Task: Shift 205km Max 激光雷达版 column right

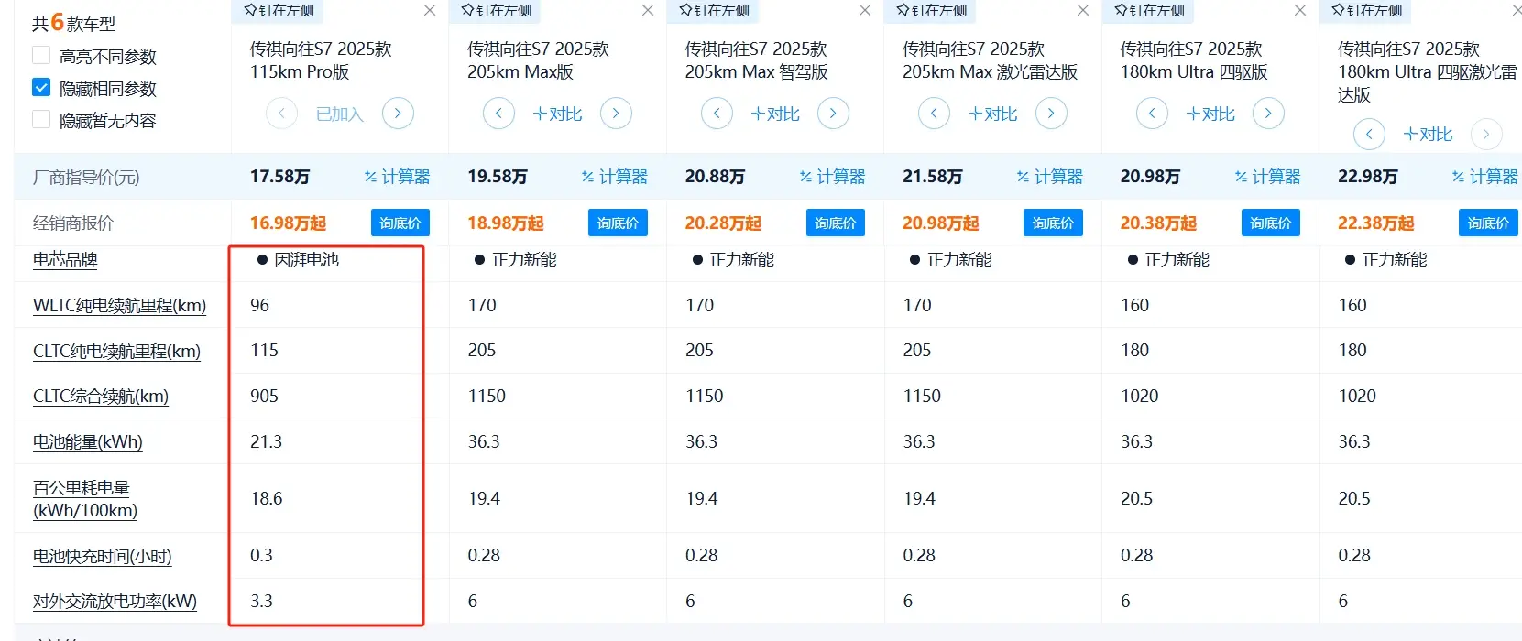Action: tap(1051, 114)
